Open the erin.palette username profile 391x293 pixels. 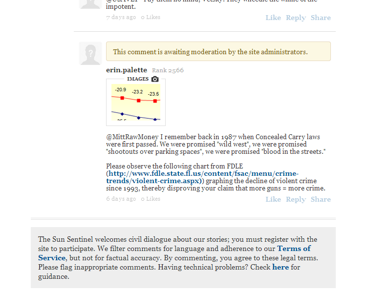(127, 70)
